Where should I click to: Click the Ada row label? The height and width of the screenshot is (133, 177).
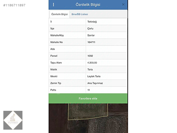click(53, 49)
